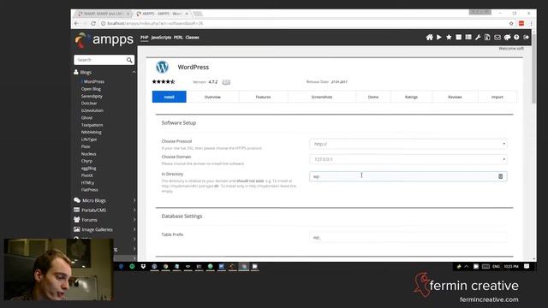Open the Choose Protocol dropdown
Screen dimensions: 548x308
point(408,144)
